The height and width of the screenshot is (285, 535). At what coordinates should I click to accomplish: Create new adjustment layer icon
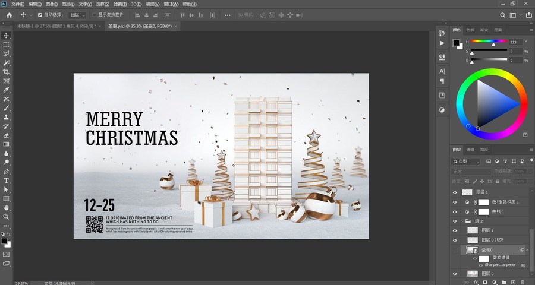coord(494,282)
